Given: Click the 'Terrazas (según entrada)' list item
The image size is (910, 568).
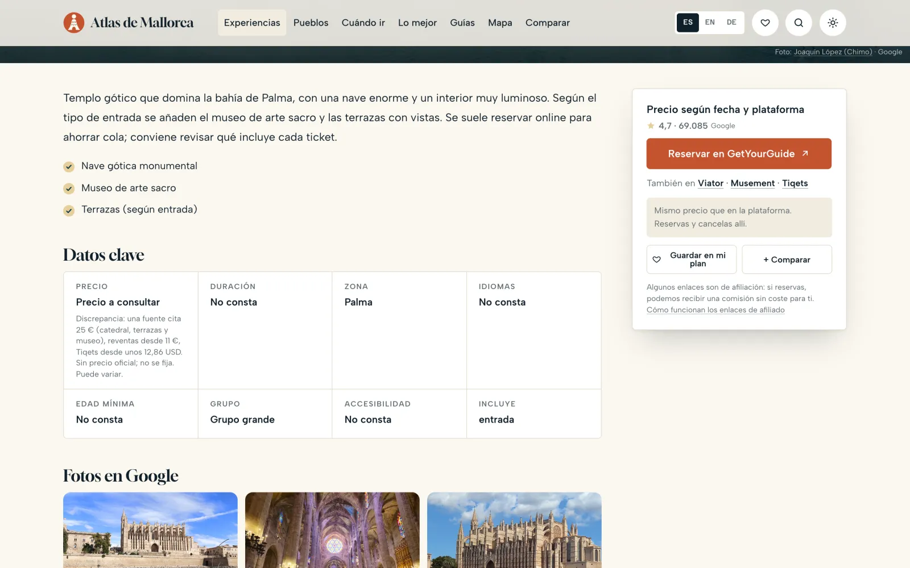Looking at the screenshot, I should click(x=130, y=210).
